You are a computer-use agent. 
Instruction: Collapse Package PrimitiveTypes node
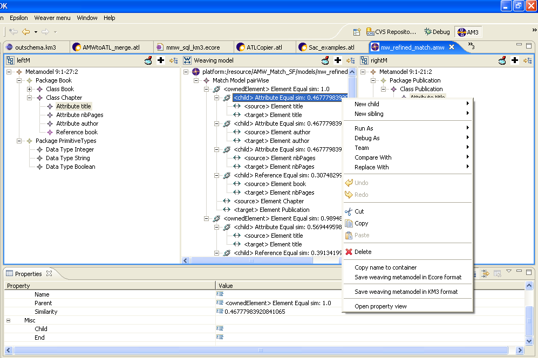[x=19, y=141]
